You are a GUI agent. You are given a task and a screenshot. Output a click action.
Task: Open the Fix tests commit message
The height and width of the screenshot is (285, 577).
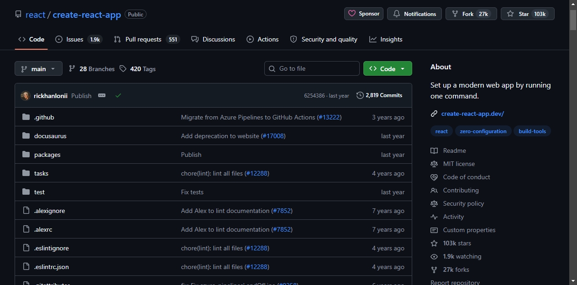point(192,192)
